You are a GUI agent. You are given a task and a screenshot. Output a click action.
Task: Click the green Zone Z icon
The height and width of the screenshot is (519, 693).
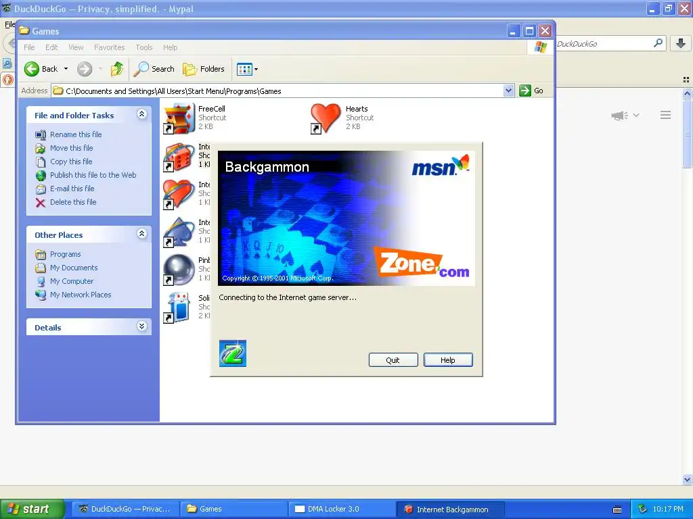[233, 353]
